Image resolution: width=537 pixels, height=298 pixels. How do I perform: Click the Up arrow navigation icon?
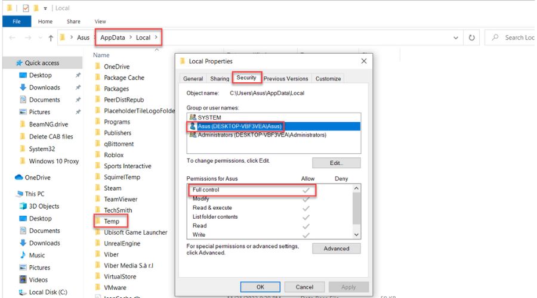click(51, 38)
